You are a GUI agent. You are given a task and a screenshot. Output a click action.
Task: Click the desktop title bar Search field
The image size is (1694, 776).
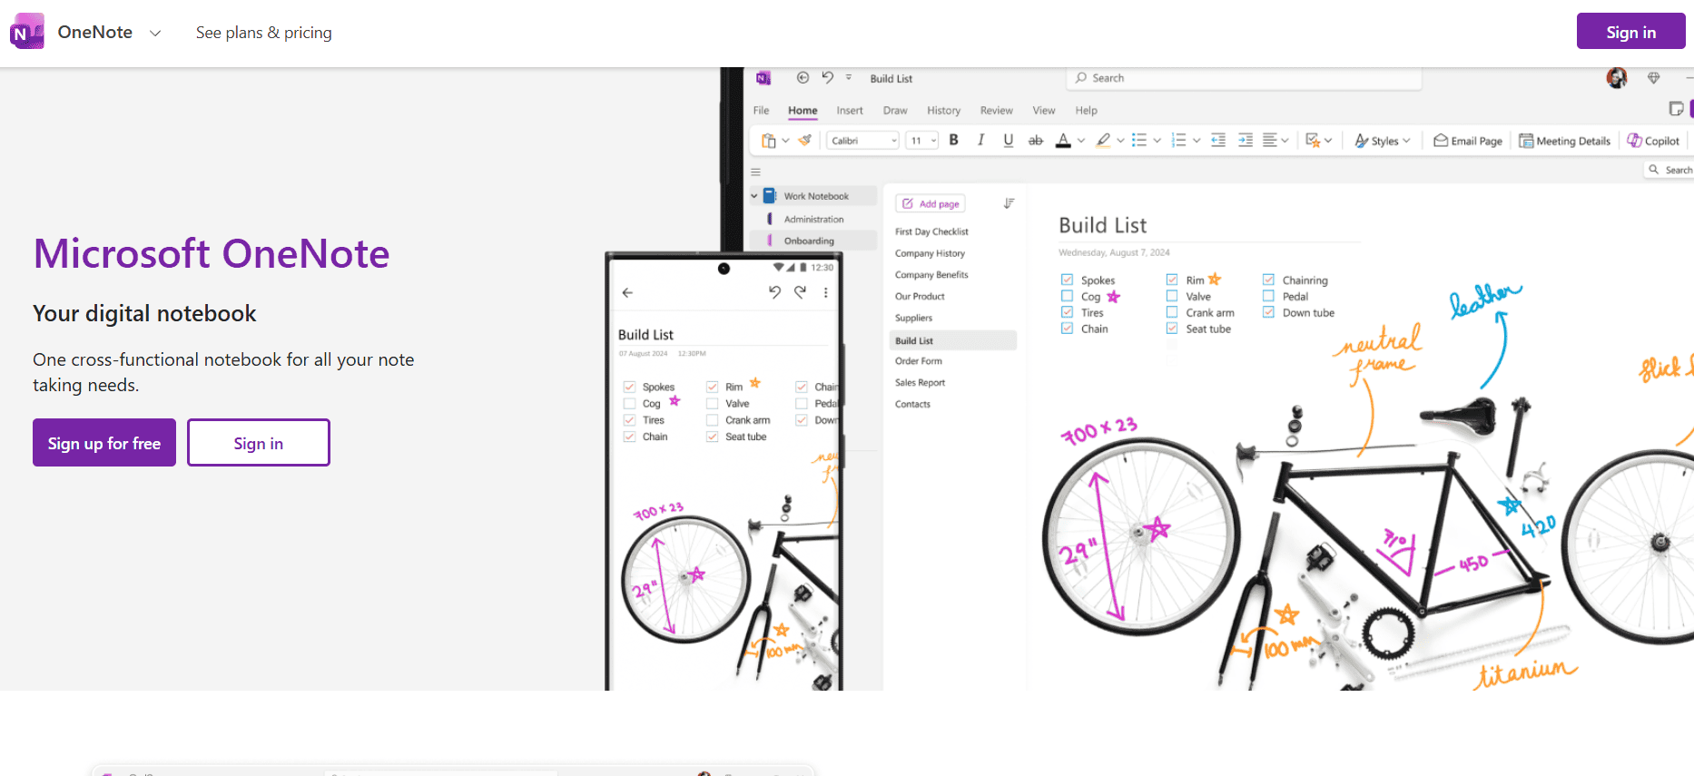click(1244, 78)
